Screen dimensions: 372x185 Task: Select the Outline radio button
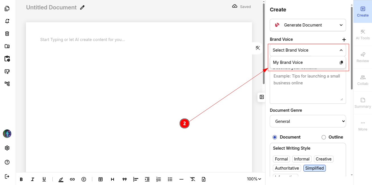pyautogui.click(x=324, y=137)
